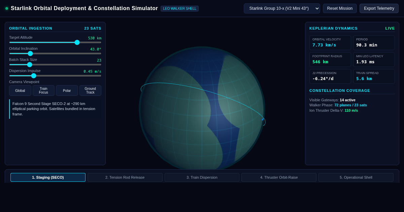
Task: Click the ORBITAL INGESTION heading
Action: coord(31,28)
